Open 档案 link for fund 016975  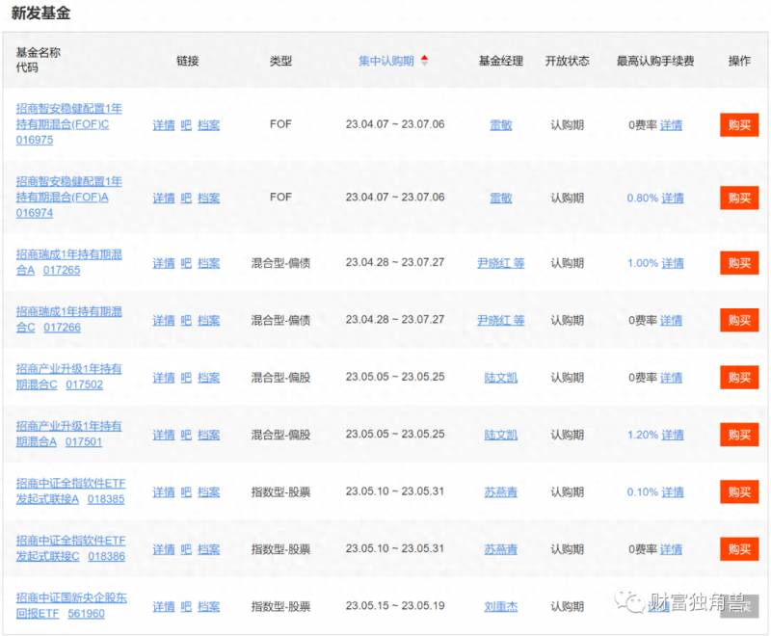[x=208, y=125]
